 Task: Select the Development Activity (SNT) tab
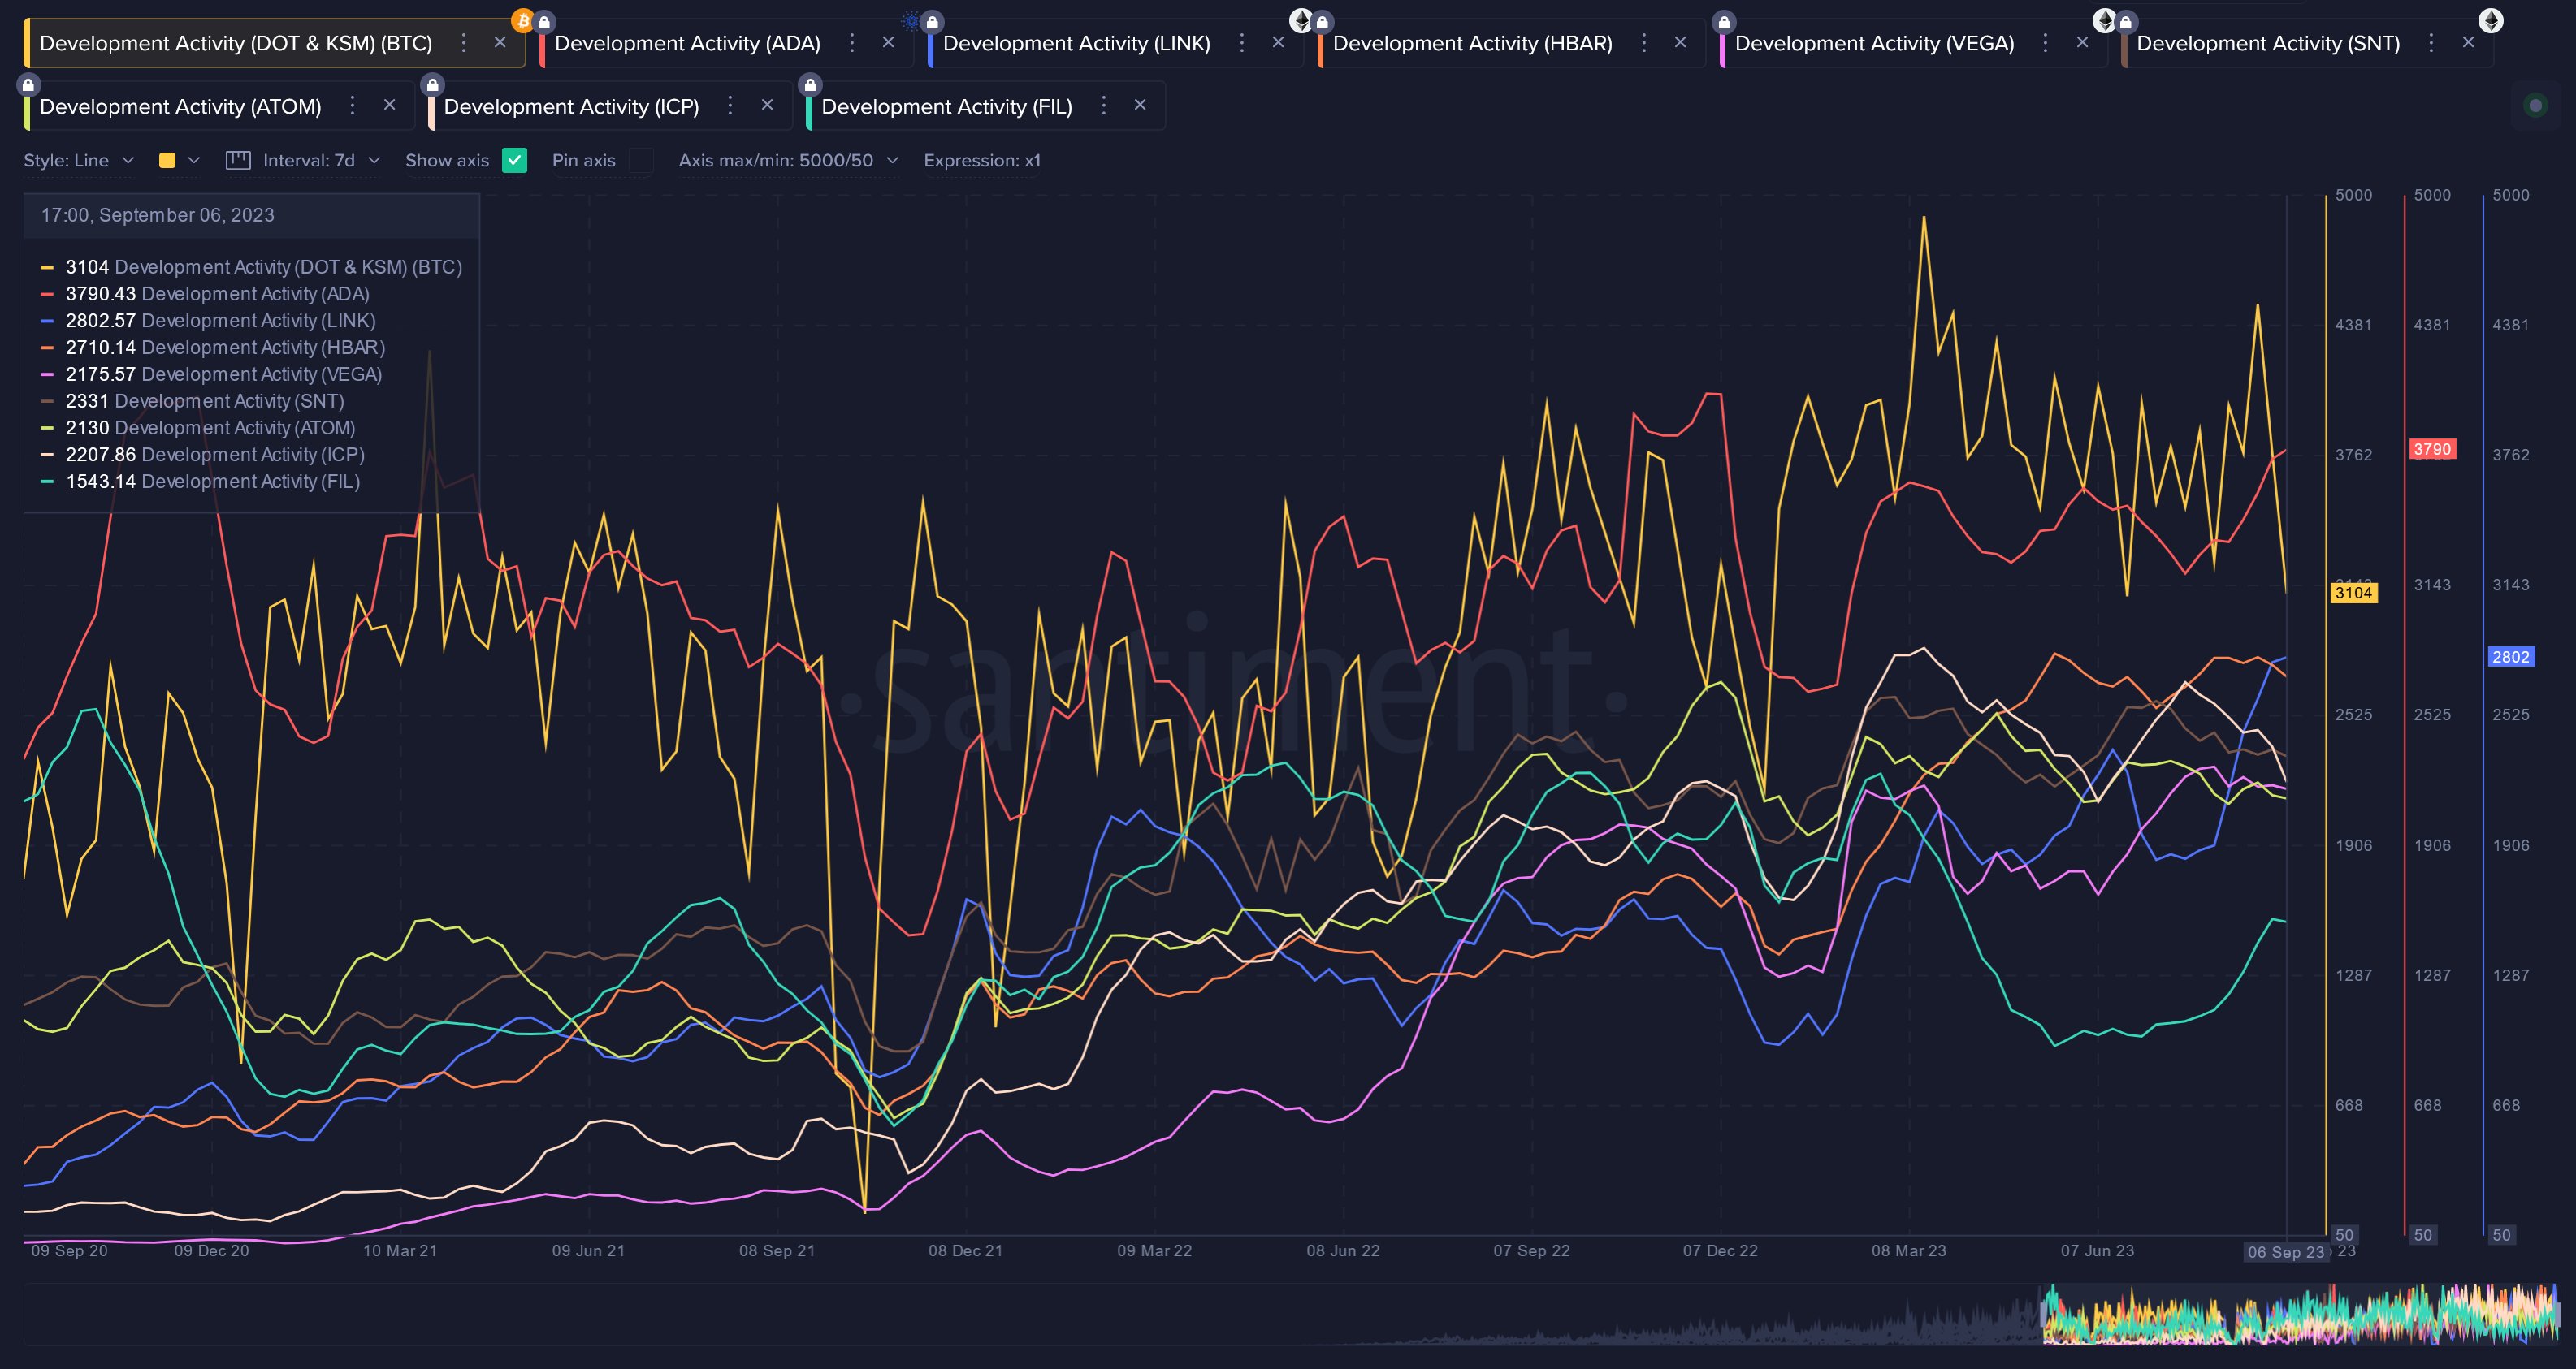click(2268, 43)
